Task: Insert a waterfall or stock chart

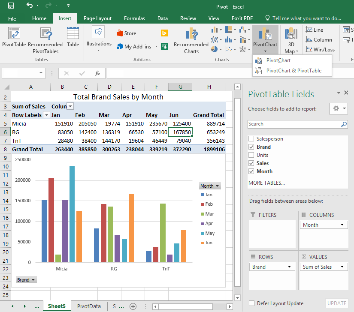Action: click(245, 30)
